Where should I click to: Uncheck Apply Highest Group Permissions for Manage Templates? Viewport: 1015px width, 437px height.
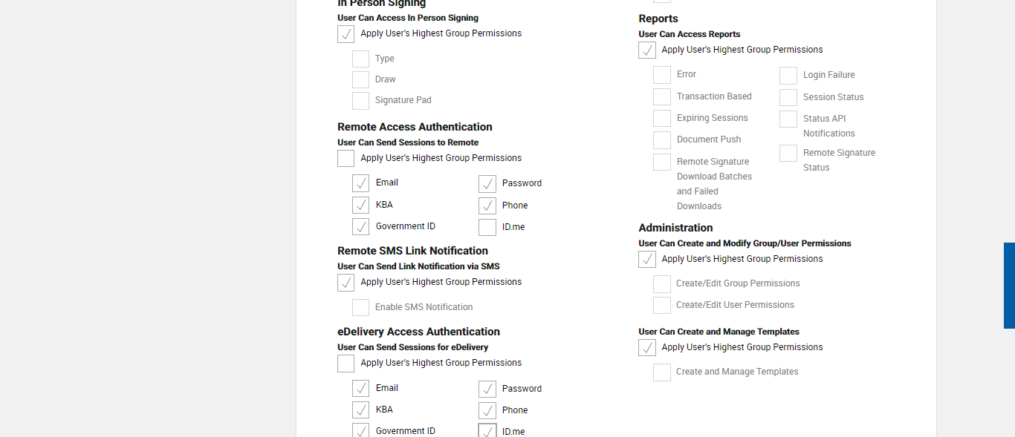coord(647,348)
